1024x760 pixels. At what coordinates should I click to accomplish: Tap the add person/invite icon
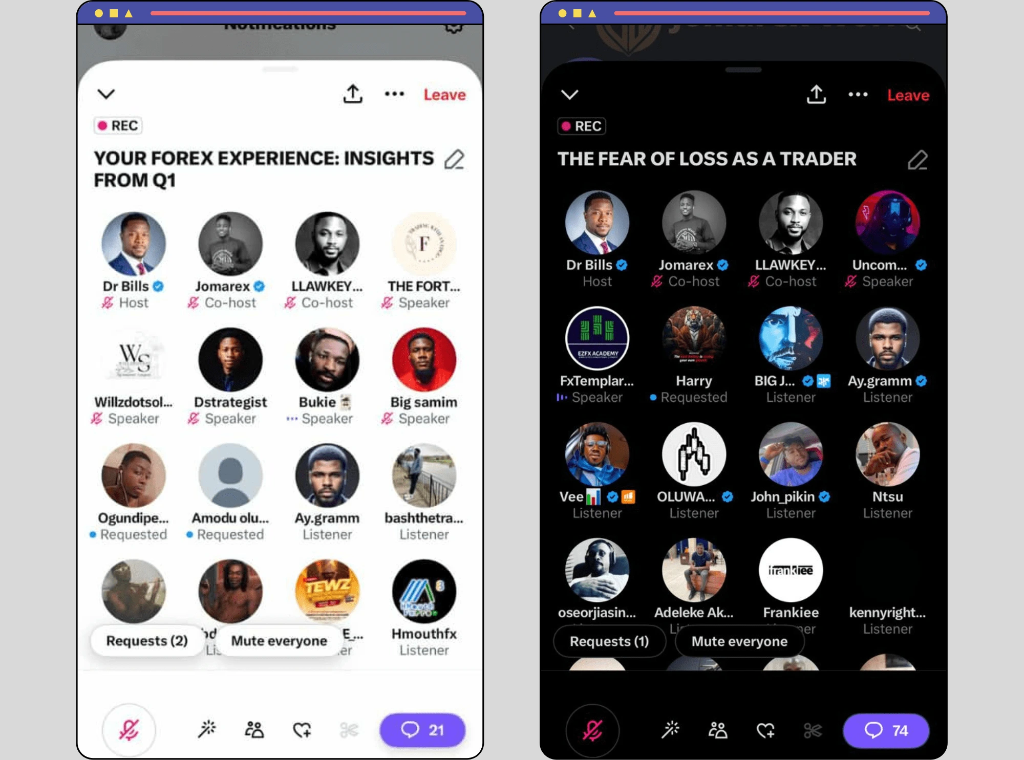point(254,729)
